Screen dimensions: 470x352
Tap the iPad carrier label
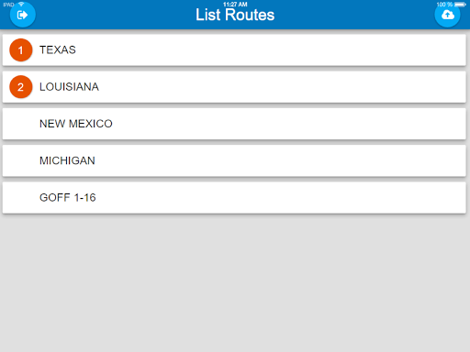[x=8, y=5]
